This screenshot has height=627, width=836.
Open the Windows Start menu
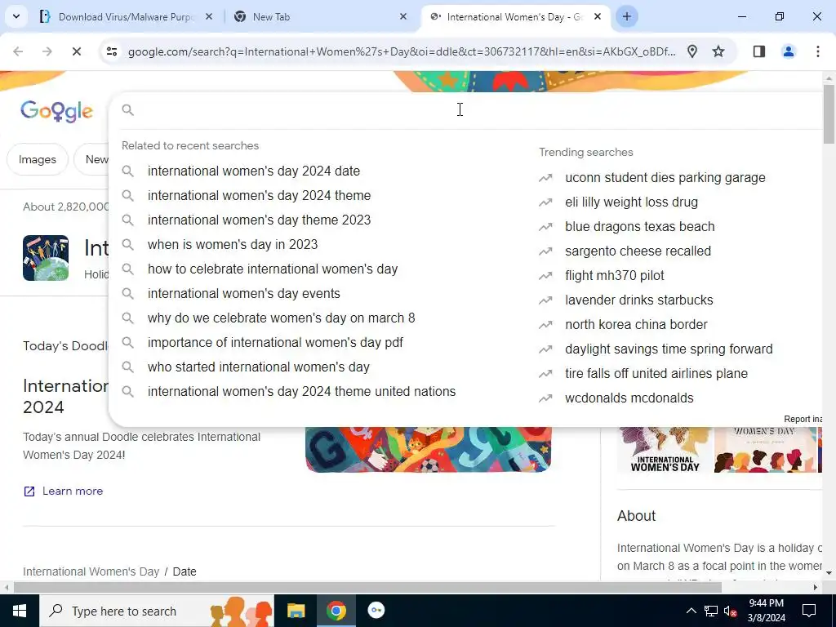[x=20, y=611]
